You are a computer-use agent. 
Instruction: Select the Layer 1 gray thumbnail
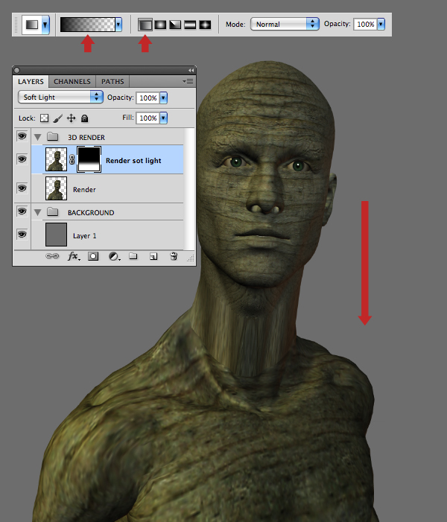click(56, 235)
